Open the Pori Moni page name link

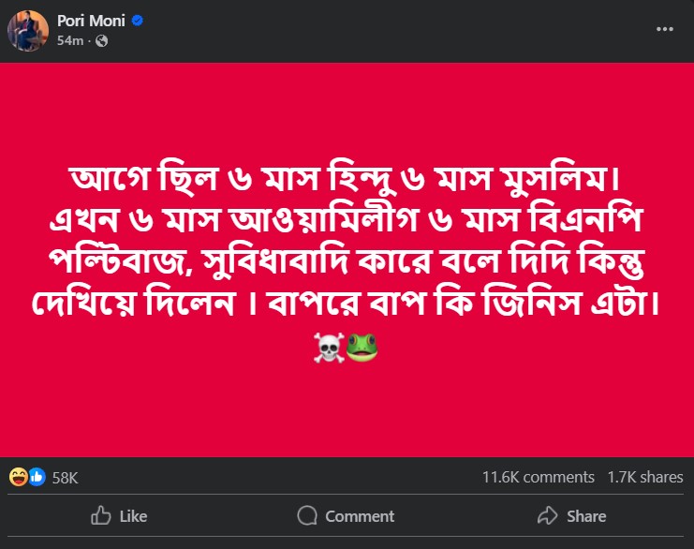tap(90, 21)
